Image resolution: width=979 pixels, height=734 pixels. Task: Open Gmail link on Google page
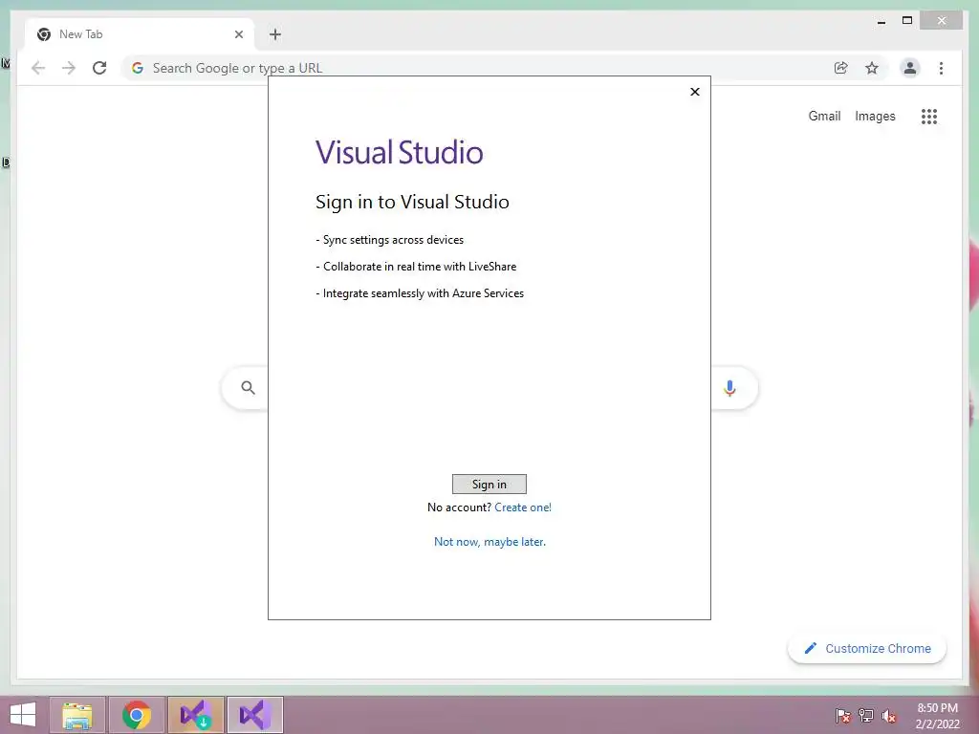pyautogui.click(x=824, y=116)
